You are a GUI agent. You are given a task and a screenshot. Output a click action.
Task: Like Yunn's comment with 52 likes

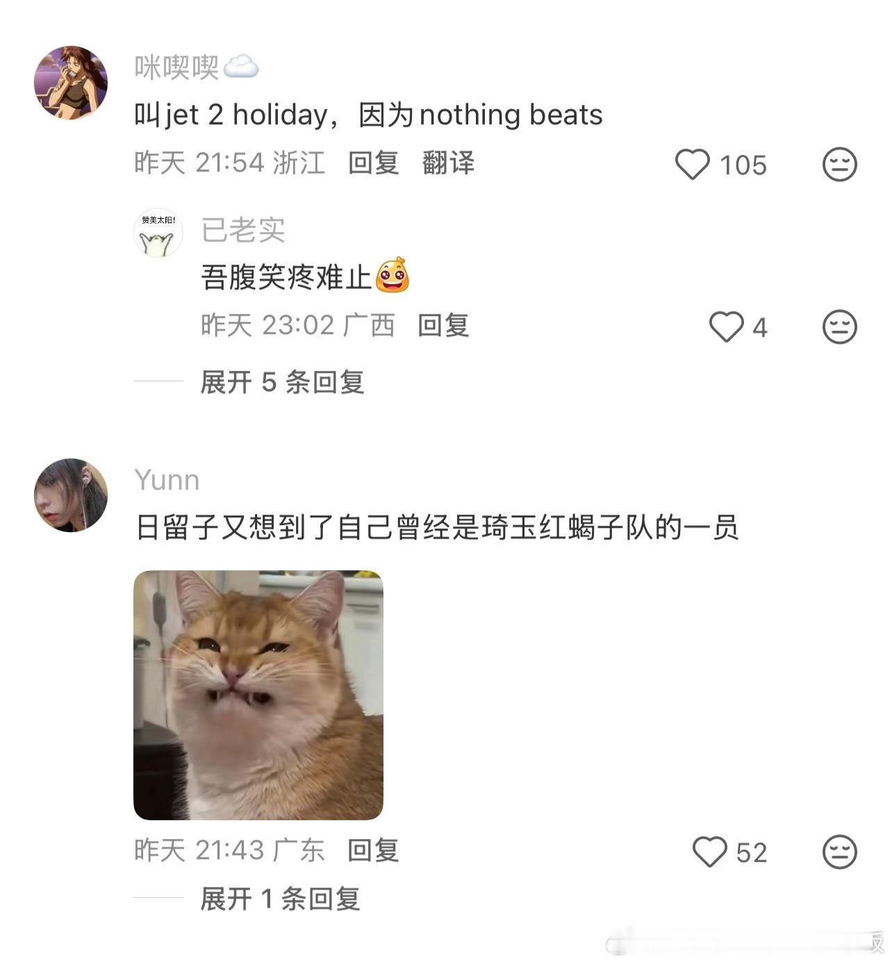[x=710, y=851]
